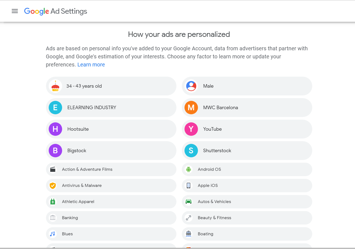Image resolution: width=355 pixels, height=249 pixels.
Task: Open the Hootsuite advertiser factor
Action: point(111,129)
